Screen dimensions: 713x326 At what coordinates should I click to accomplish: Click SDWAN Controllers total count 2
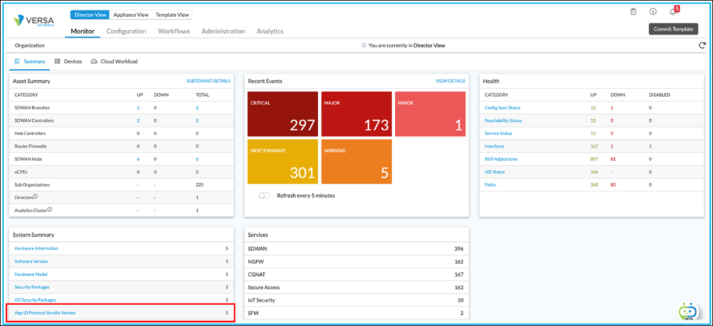tap(197, 121)
